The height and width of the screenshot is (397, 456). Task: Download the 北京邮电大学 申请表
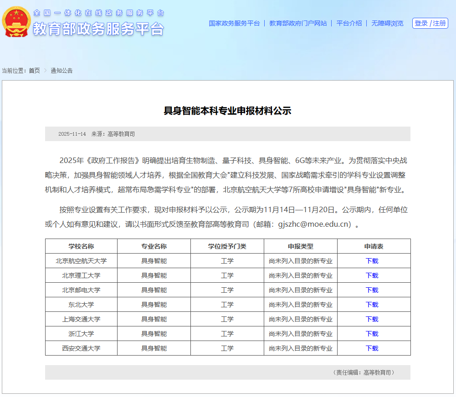[x=373, y=290]
